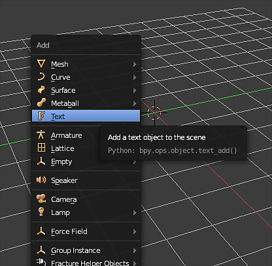The image size is (272, 266).
Task: Click the Metaball icon
Action: point(41,103)
